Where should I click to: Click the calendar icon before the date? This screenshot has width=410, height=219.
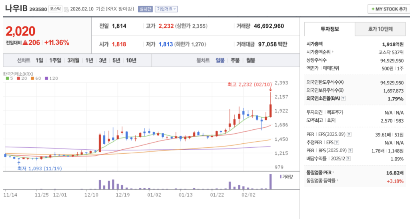click(66, 9)
